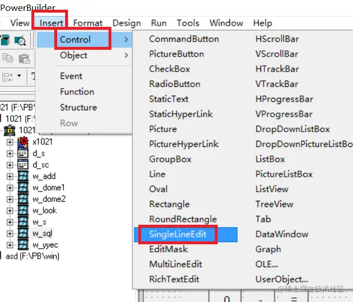Open the Tools menu

pyautogui.click(x=188, y=23)
